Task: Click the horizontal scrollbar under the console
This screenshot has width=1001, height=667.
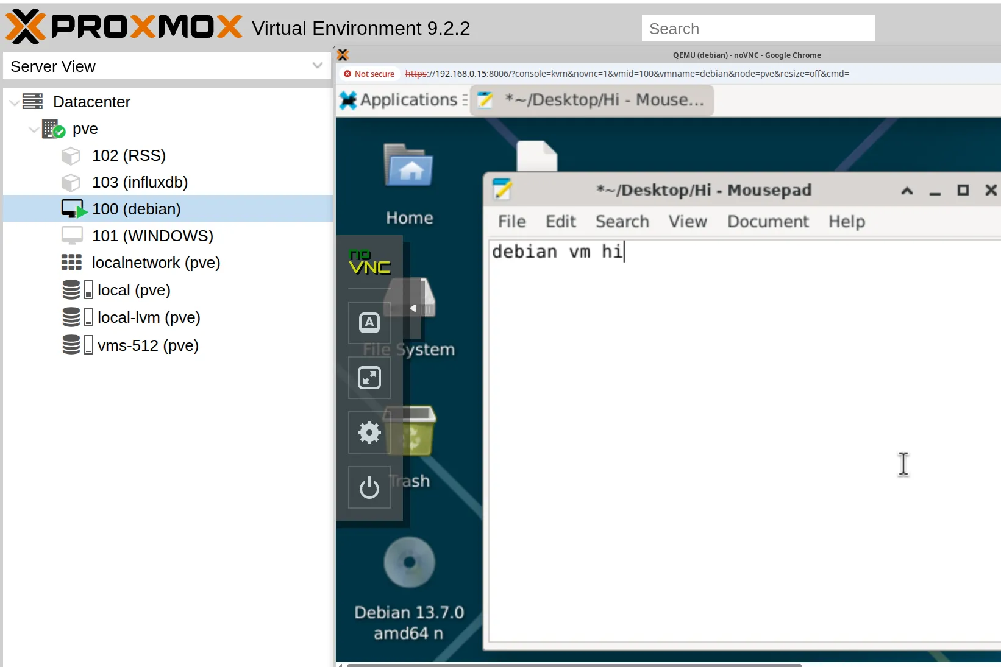Action: coord(574,665)
